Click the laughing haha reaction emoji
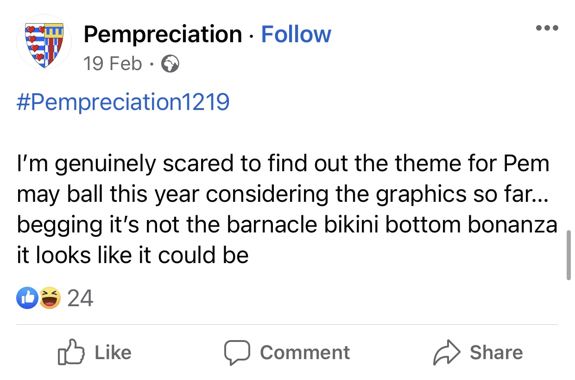This screenshot has height=380, width=575. [x=50, y=298]
